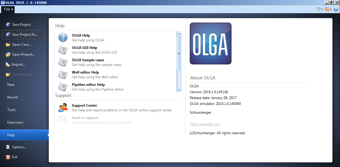Click the Save Project As... label

(25, 35)
